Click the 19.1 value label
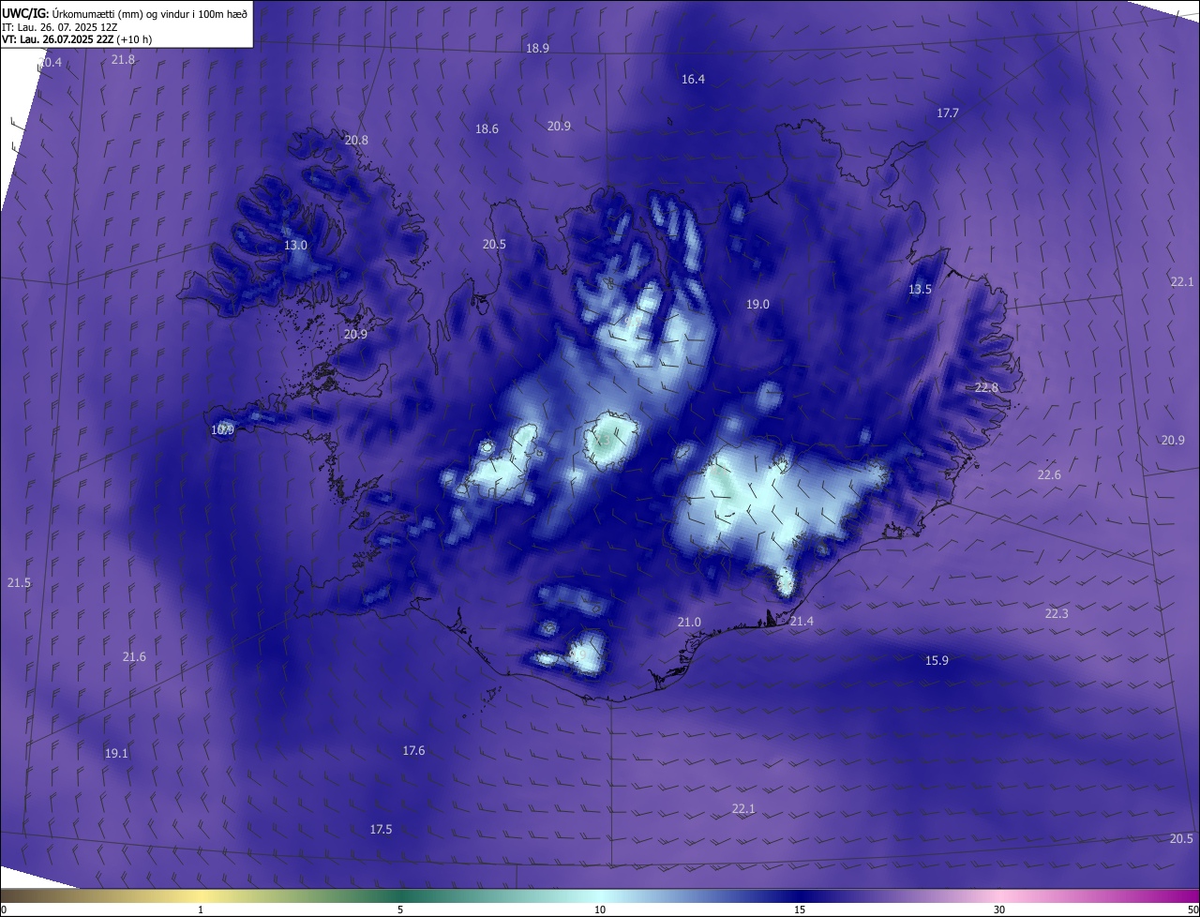This screenshot has width=1200, height=917. (x=116, y=753)
